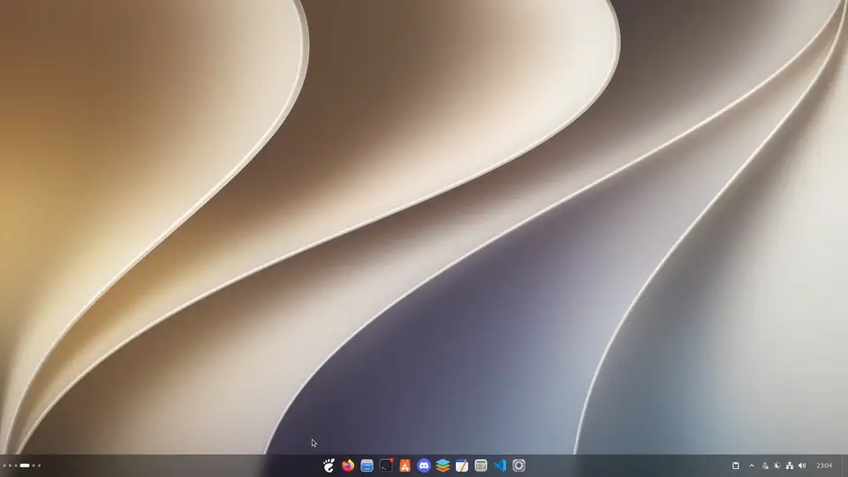Launch Firefox from the panel

pyautogui.click(x=348, y=466)
